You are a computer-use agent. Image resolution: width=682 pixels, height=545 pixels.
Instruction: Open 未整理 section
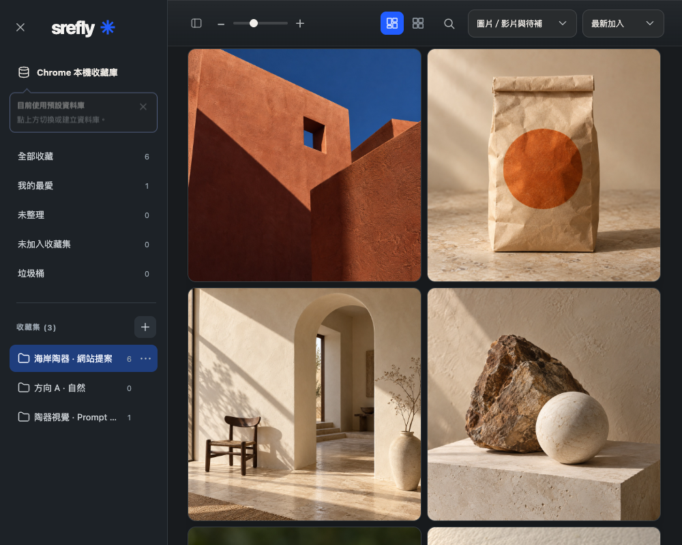(83, 215)
